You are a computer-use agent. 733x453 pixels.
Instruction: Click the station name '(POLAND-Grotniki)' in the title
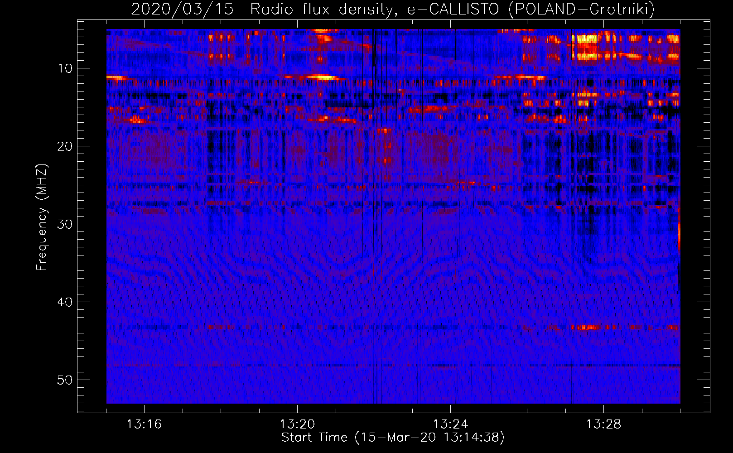pyautogui.click(x=581, y=9)
